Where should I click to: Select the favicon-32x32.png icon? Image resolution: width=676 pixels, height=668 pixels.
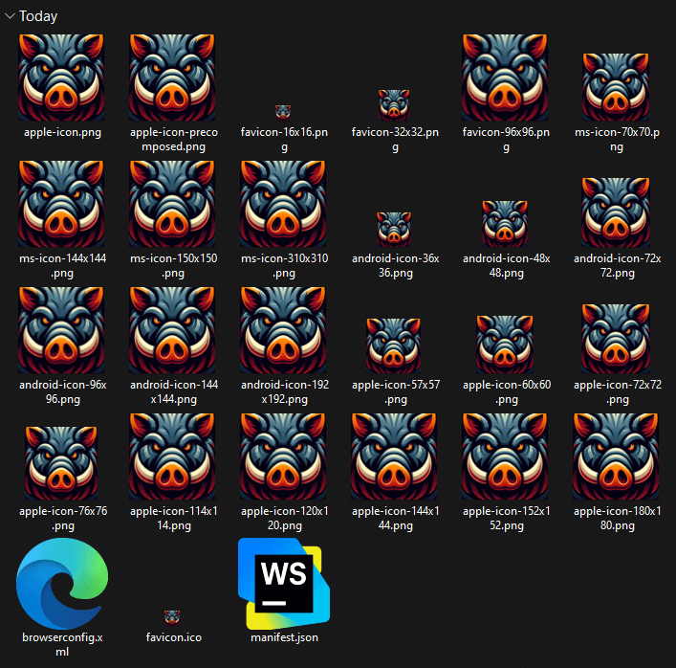click(394, 103)
